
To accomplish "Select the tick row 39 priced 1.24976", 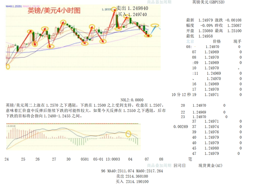I will coord(217,132).
